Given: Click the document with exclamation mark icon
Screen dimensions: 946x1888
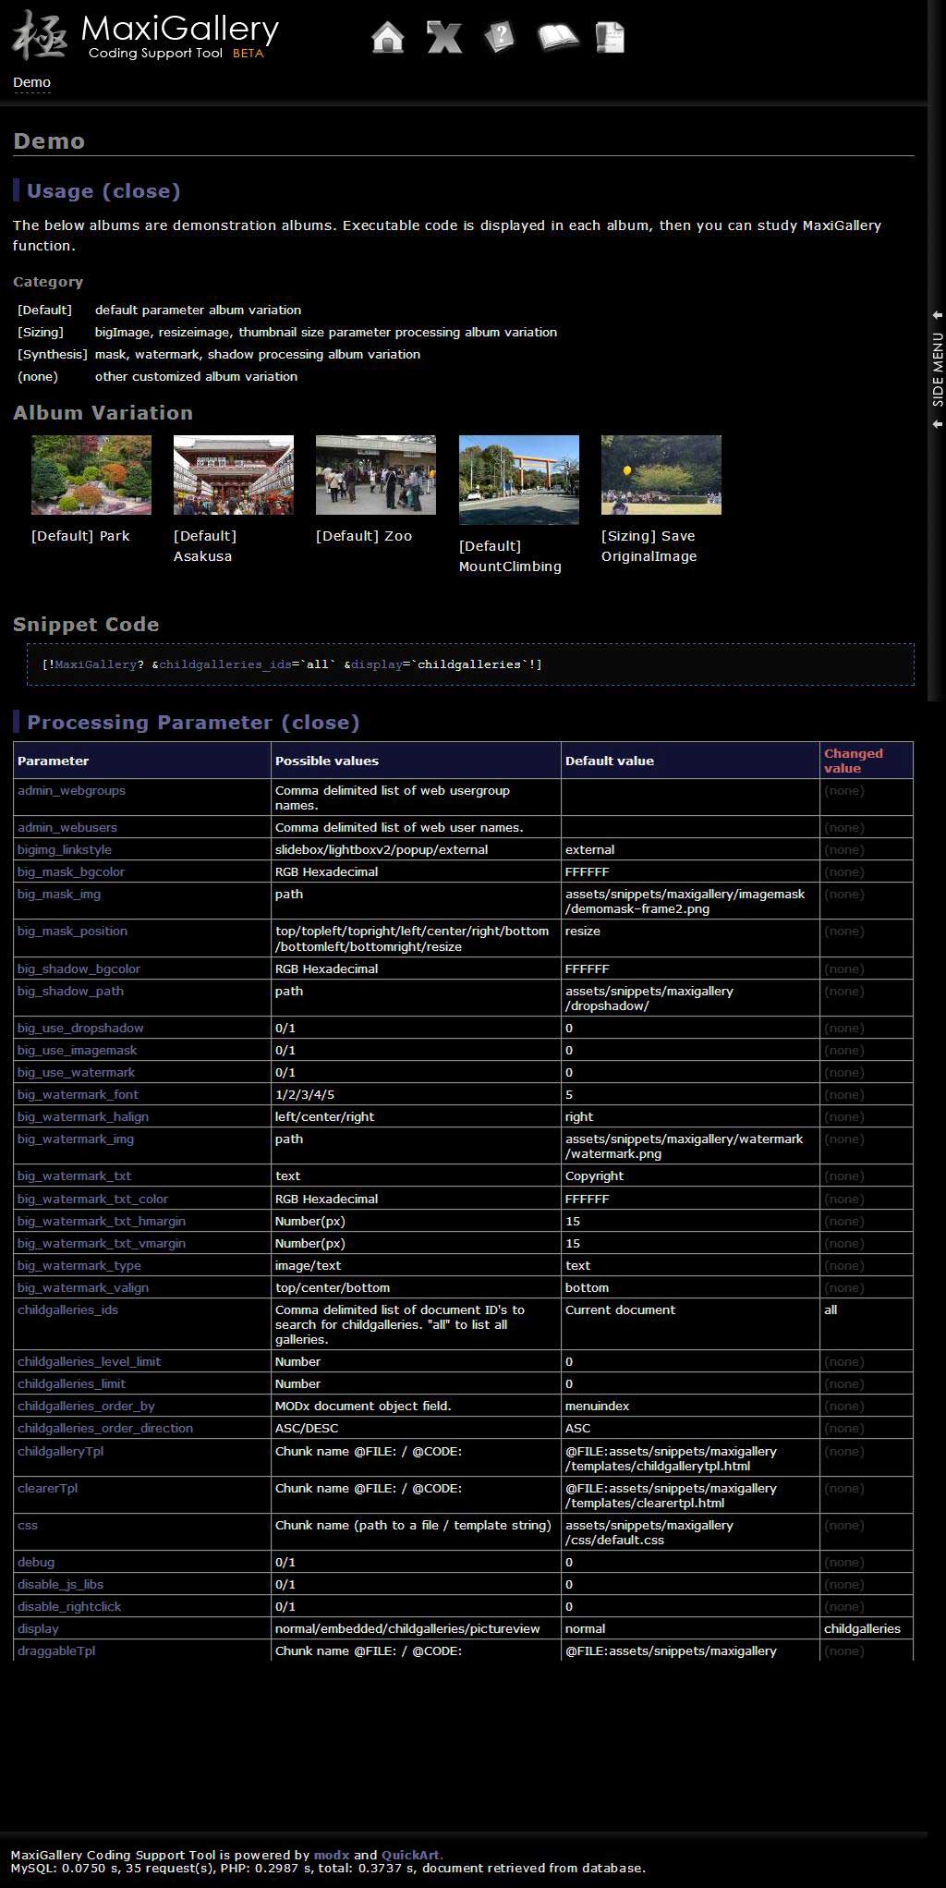Looking at the screenshot, I should coord(611,38).
